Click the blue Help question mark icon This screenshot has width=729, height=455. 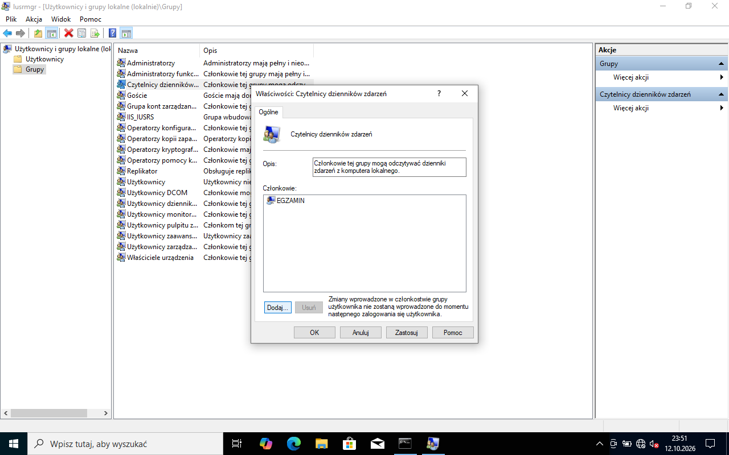point(113,33)
